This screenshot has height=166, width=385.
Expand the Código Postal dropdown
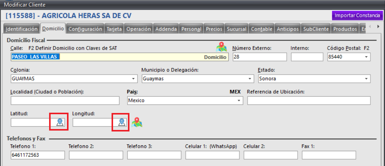pos(366,57)
